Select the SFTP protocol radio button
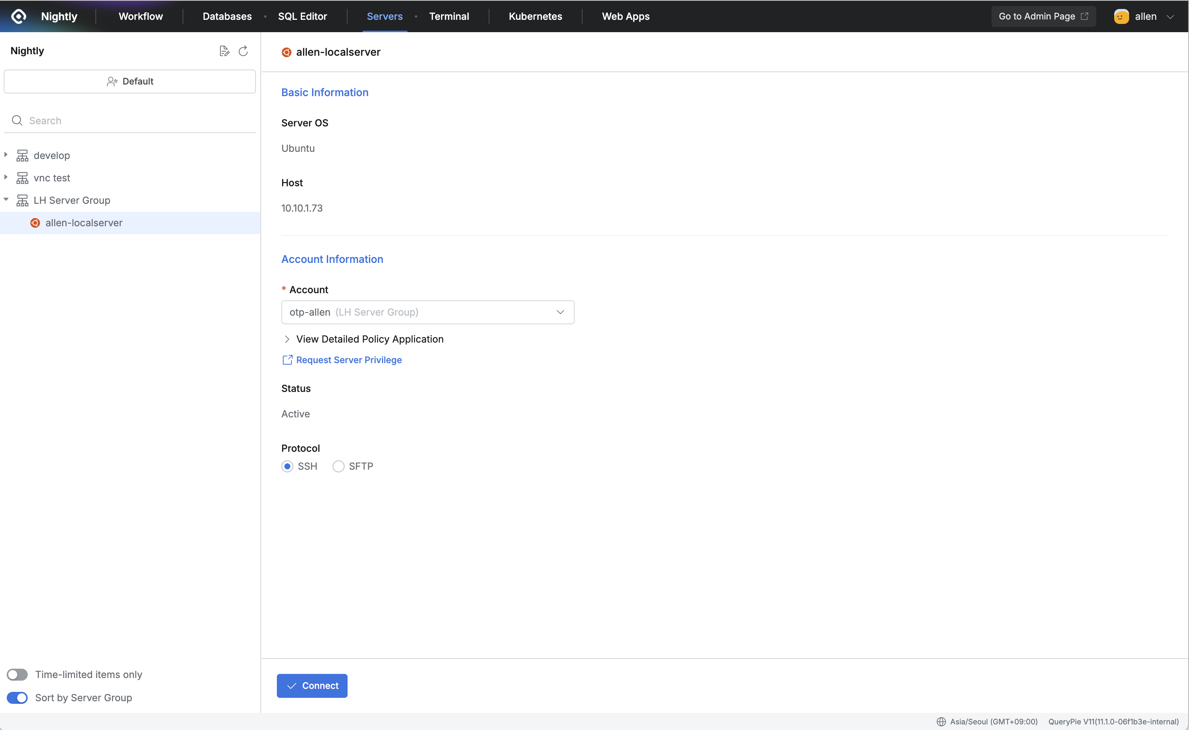The height and width of the screenshot is (730, 1189). (339, 466)
